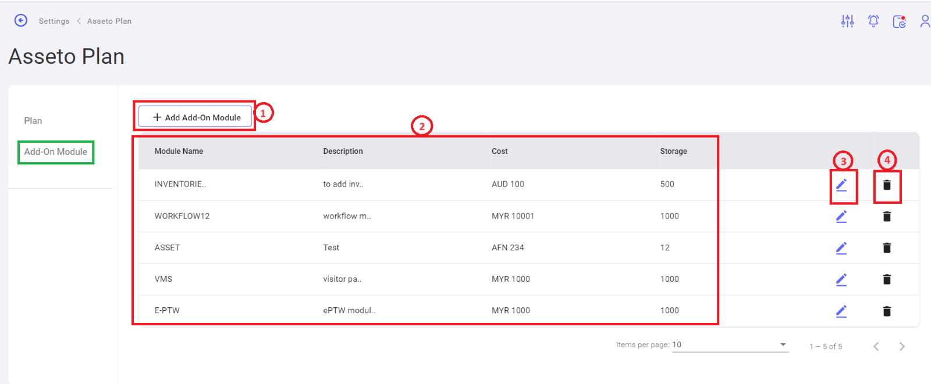This screenshot has height=384, width=931.
Task: Select the E-PTW module name cell
Action: pyautogui.click(x=167, y=310)
